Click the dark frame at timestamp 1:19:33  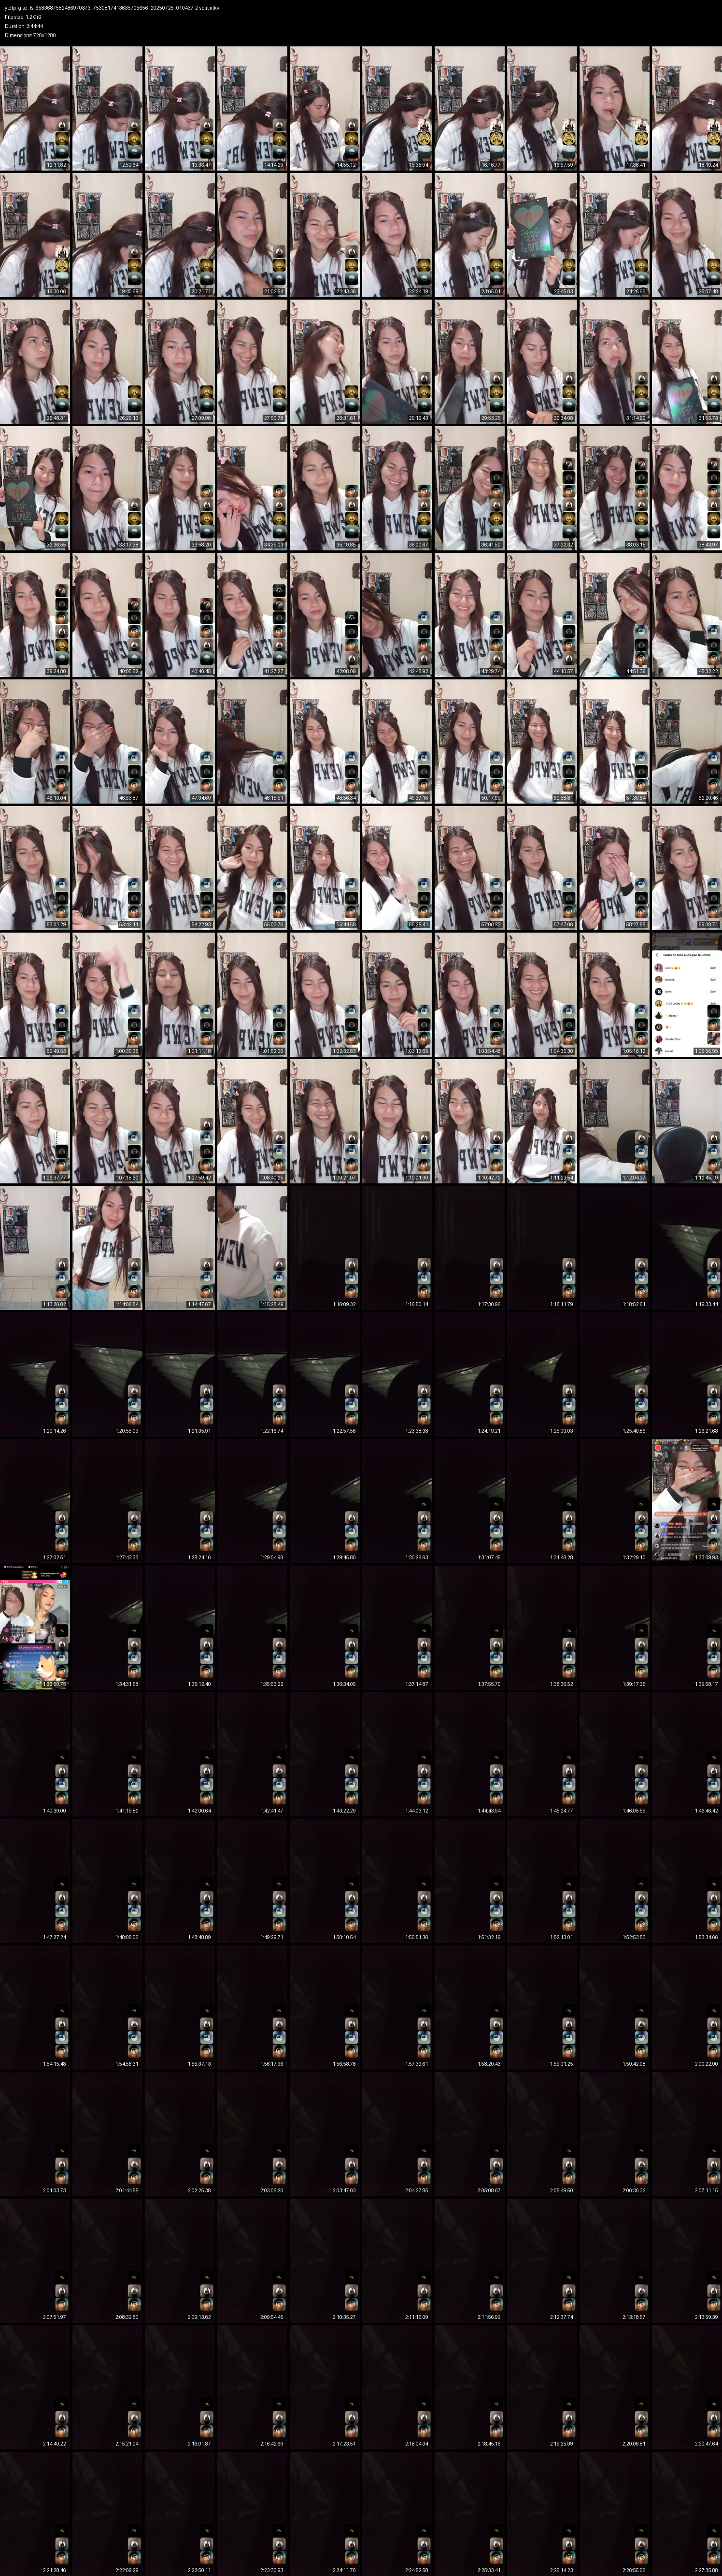pyautogui.click(x=686, y=1248)
